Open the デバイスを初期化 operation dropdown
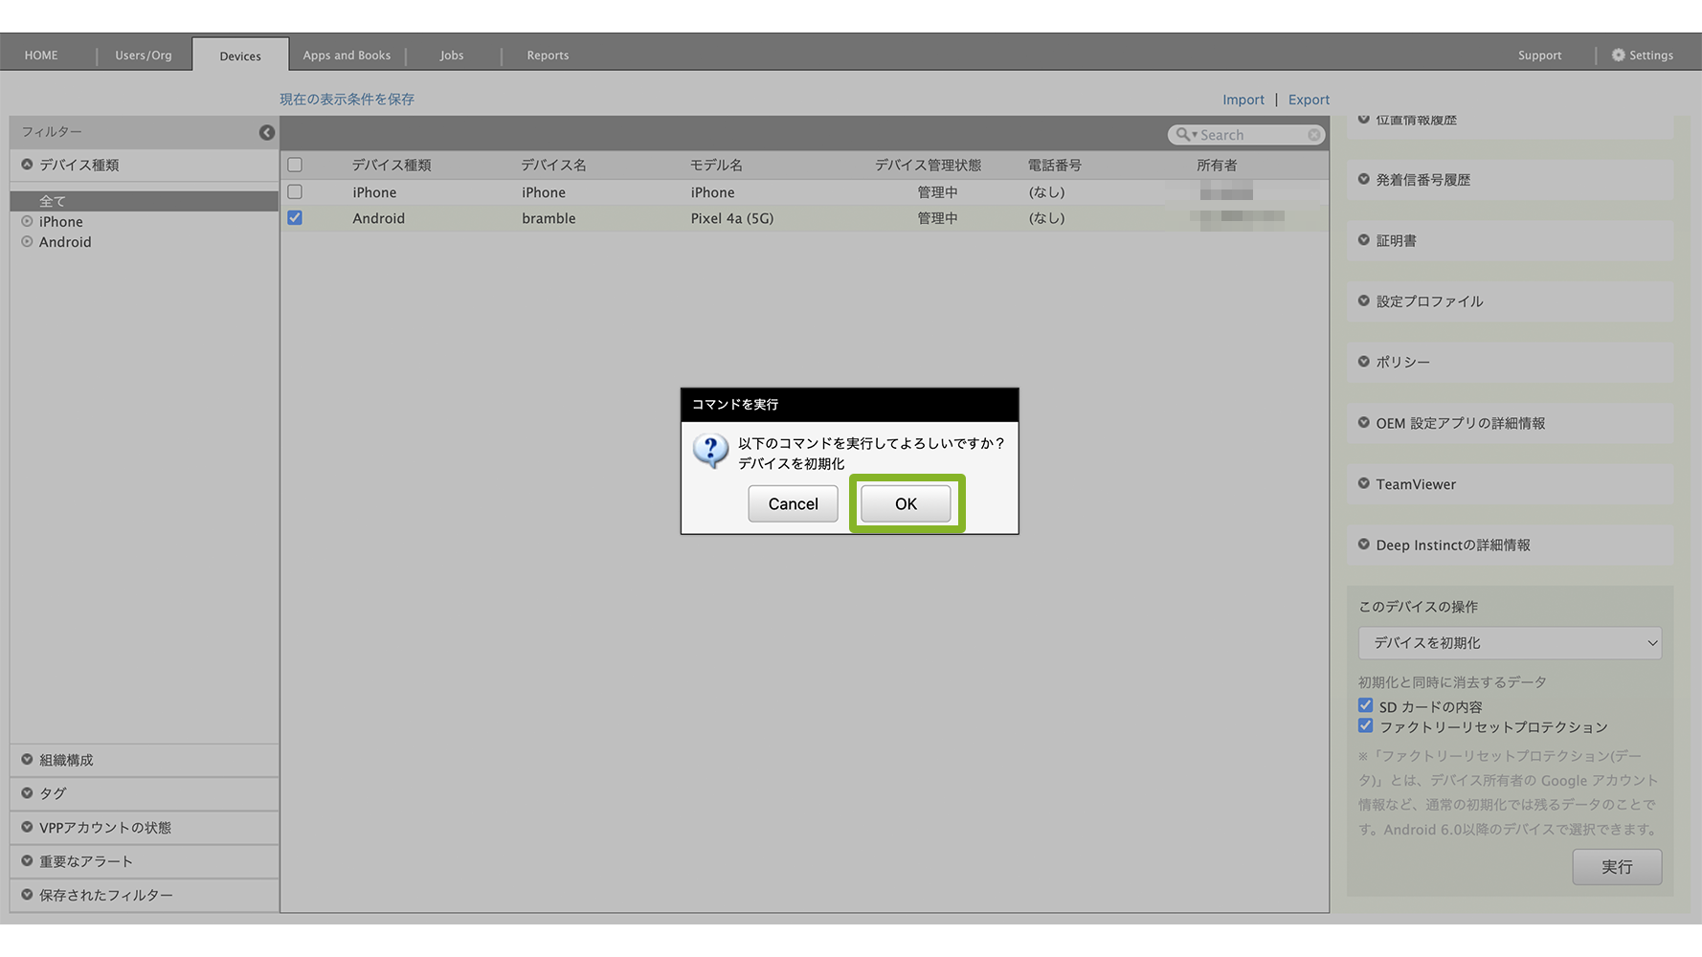 [1510, 643]
